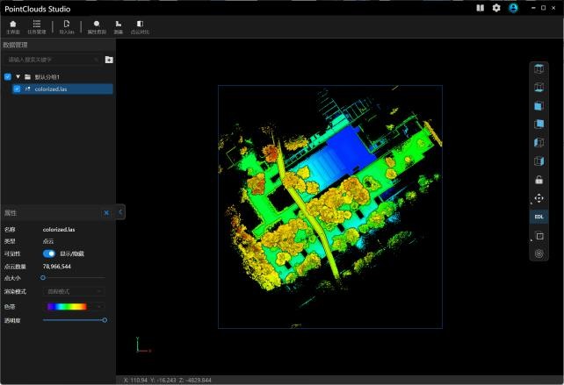Click the lock icon in view toolbar
This screenshot has width=564, height=385.
(539, 180)
